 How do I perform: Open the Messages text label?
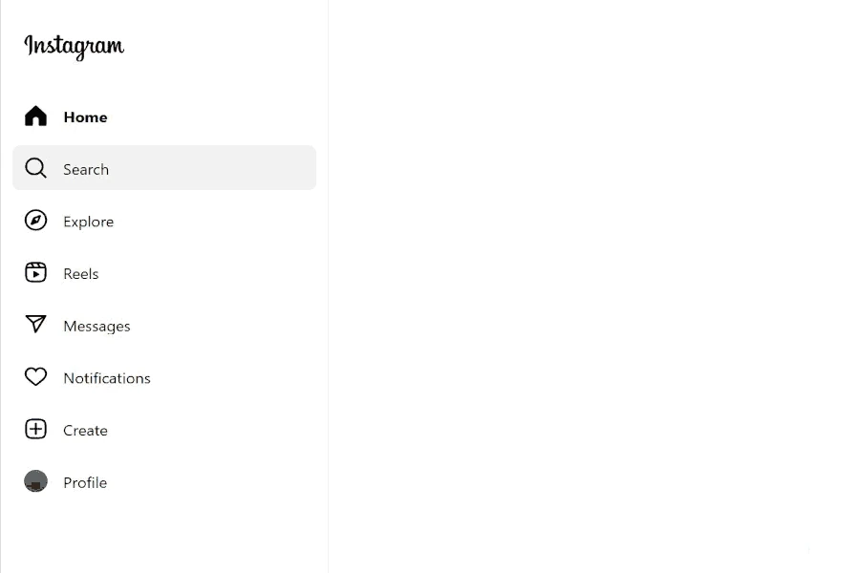tap(97, 327)
